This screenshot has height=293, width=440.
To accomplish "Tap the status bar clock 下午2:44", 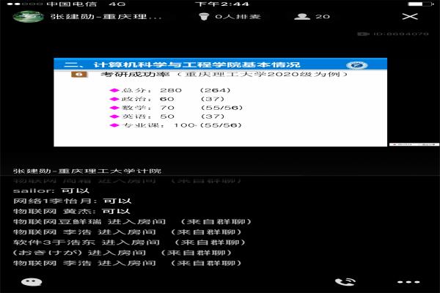I will (222, 4).
